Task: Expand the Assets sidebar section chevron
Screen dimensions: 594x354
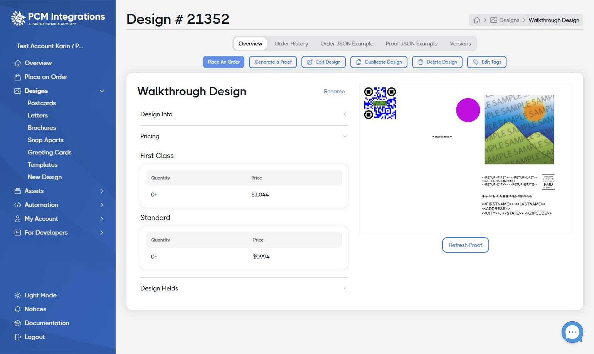Action: tap(102, 191)
